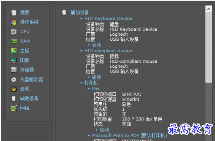
Task: Select the 设备名称 value HID Keyboard Device
Action: click(134, 29)
